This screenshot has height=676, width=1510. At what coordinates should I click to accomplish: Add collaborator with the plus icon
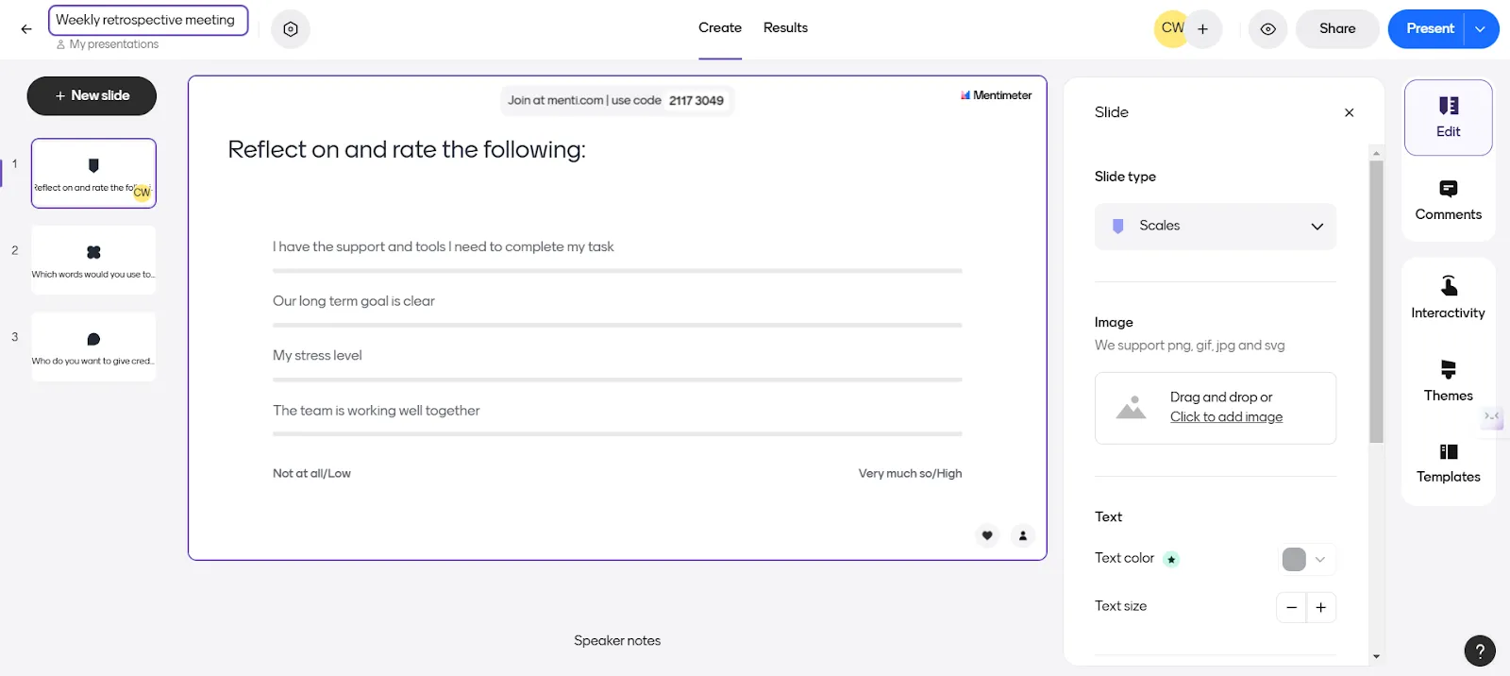click(x=1202, y=29)
